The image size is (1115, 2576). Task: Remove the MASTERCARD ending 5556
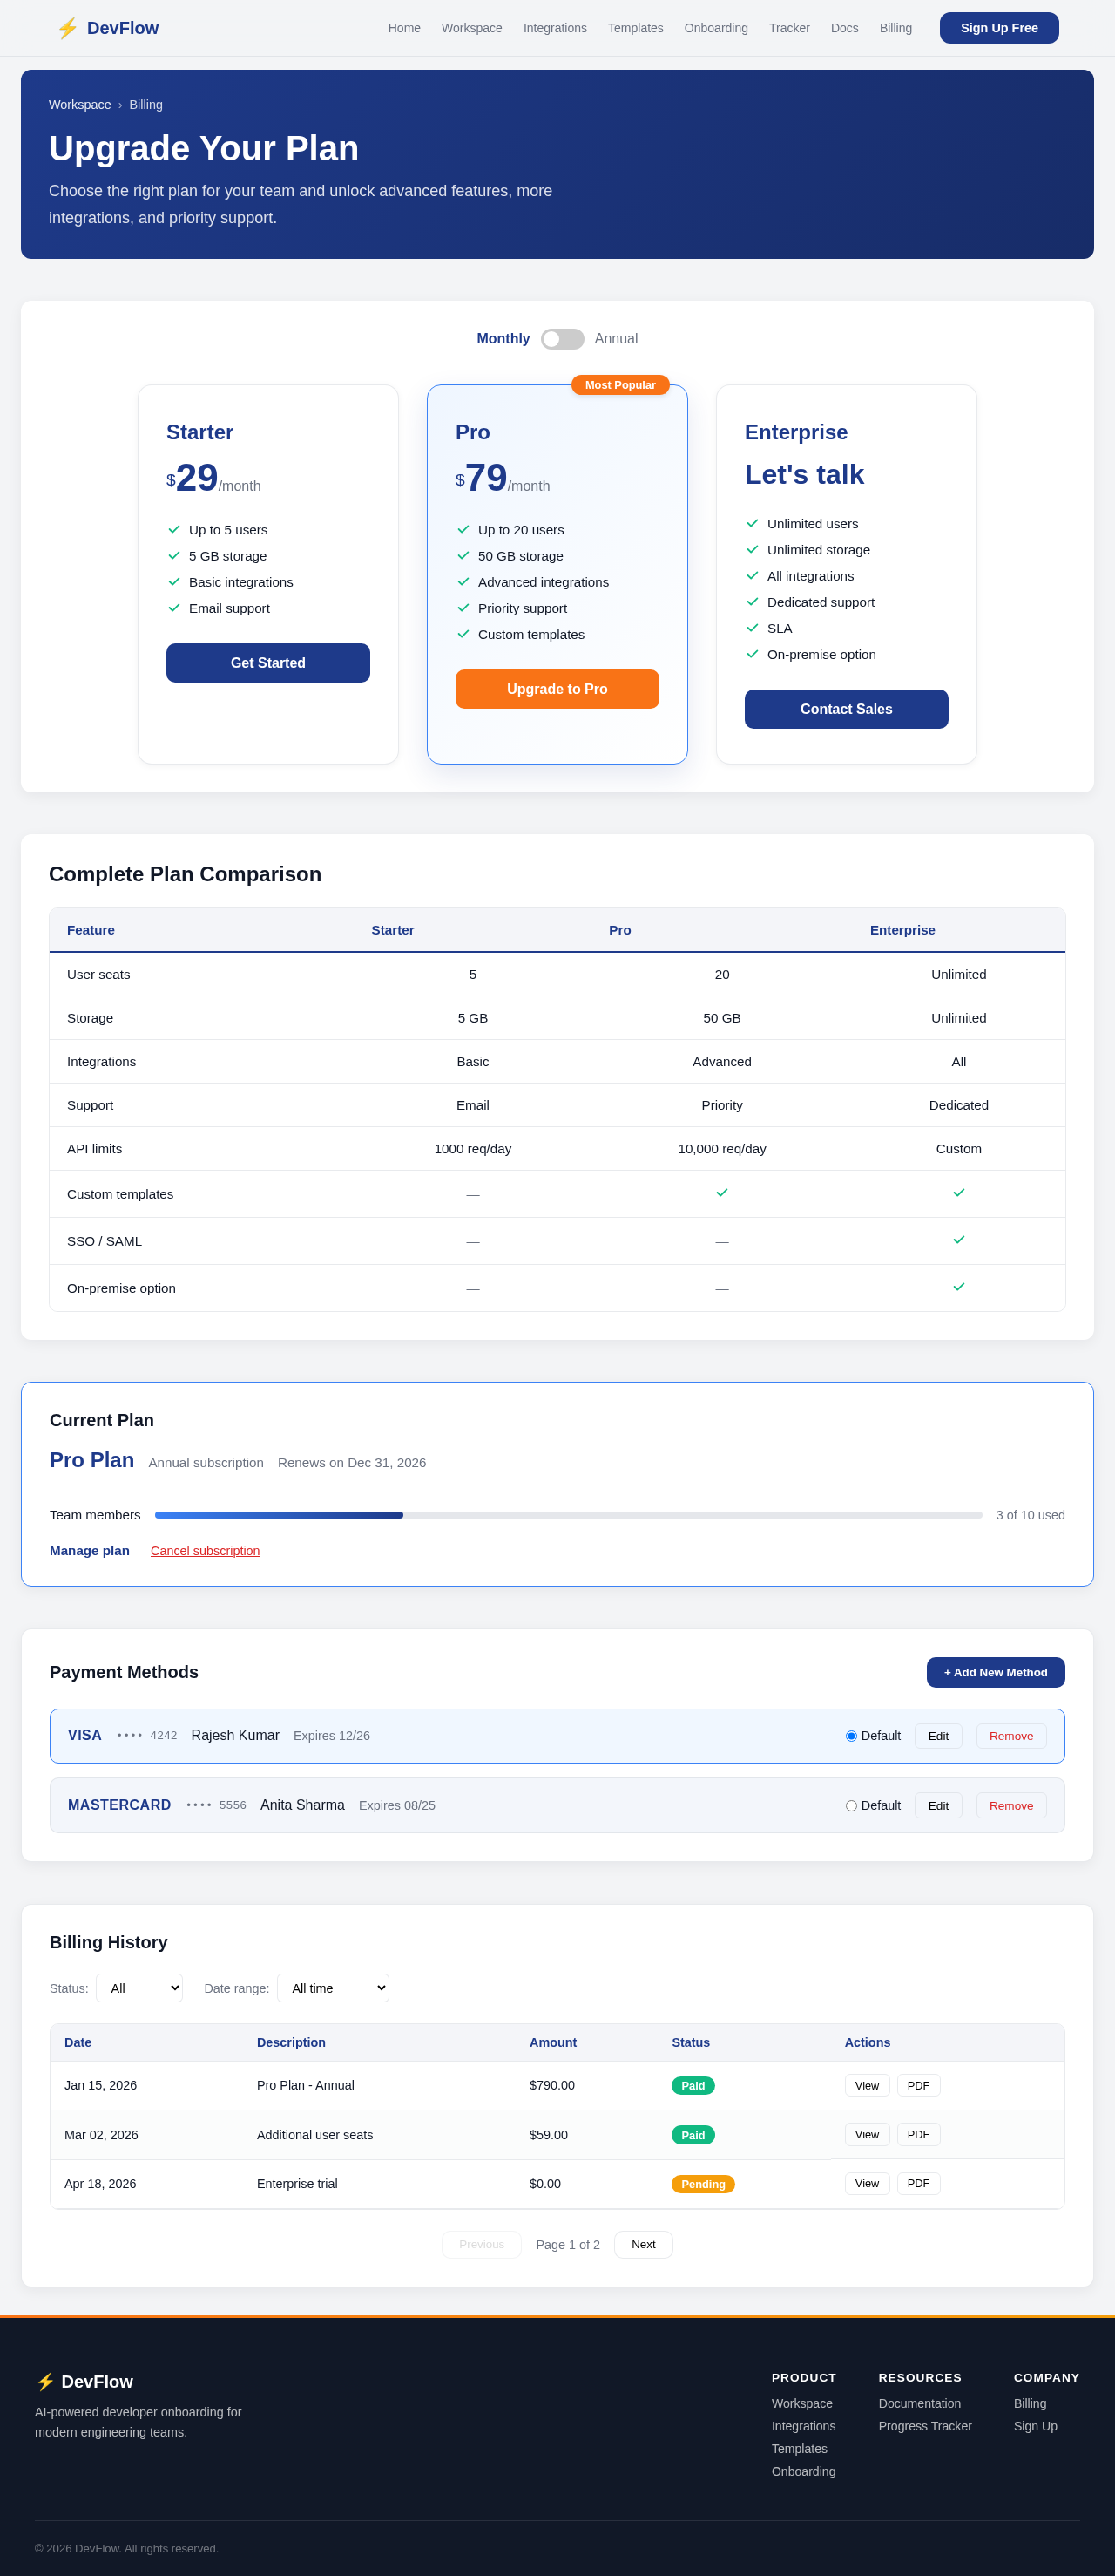click(1011, 1805)
